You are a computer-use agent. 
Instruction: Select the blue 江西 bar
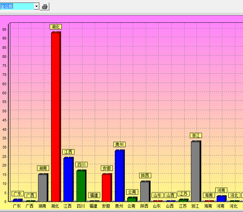68,180
